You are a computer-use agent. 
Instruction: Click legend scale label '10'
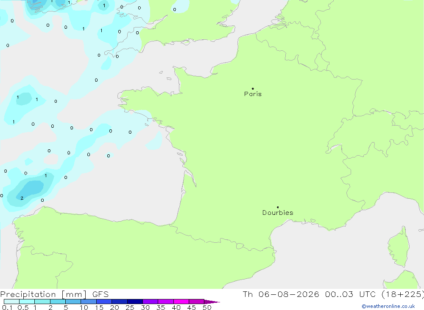[x=84, y=307]
